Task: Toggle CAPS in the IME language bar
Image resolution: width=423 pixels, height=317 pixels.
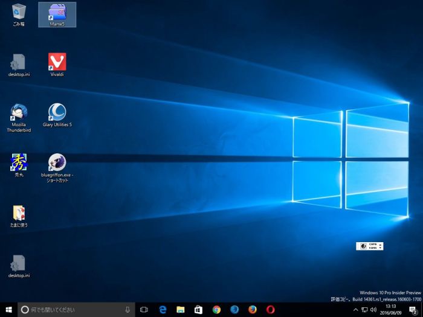Action: coord(372,244)
